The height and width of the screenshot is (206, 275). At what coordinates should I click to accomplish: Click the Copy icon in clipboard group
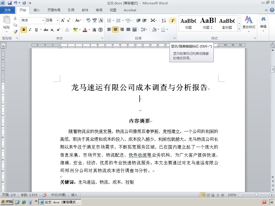(x=15, y=25)
